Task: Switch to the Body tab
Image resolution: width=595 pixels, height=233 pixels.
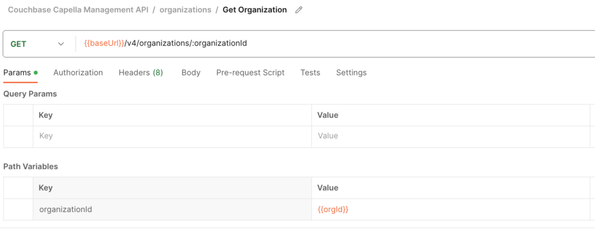Action: (191, 73)
